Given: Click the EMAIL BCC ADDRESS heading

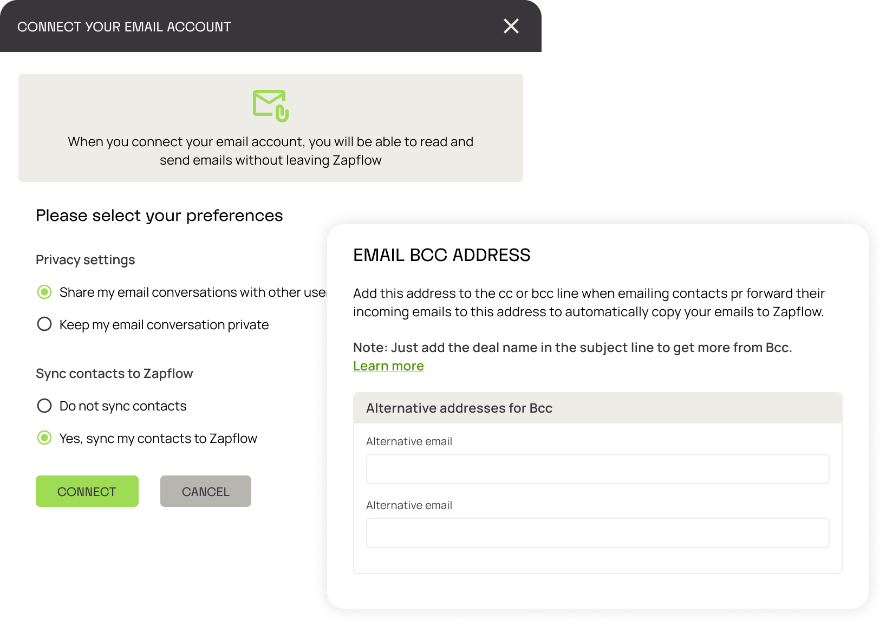Looking at the screenshot, I should (x=442, y=255).
